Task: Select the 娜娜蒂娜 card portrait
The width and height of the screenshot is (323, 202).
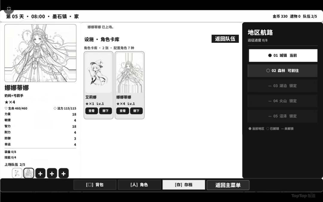Action: (x=129, y=73)
